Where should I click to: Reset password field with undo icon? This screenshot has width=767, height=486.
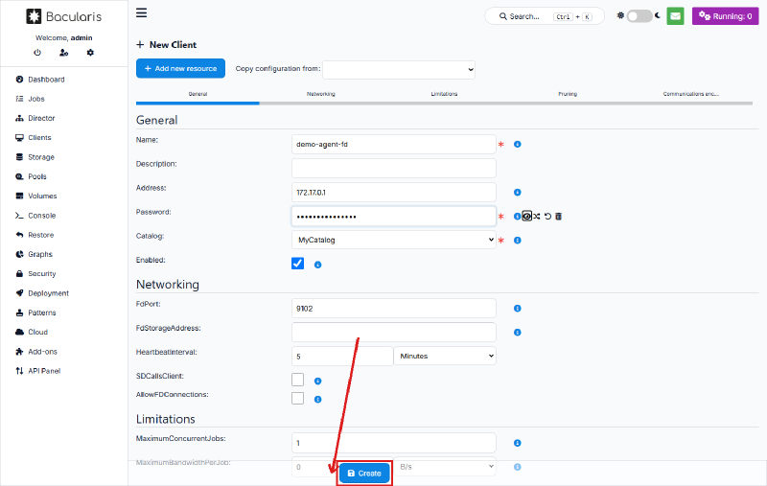547,216
